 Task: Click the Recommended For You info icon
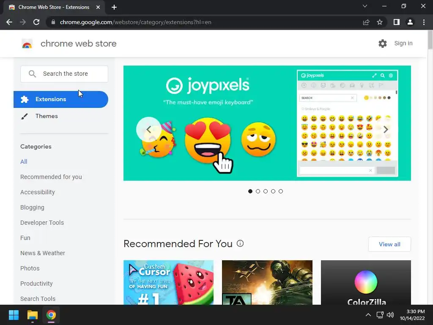pyautogui.click(x=240, y=243)
